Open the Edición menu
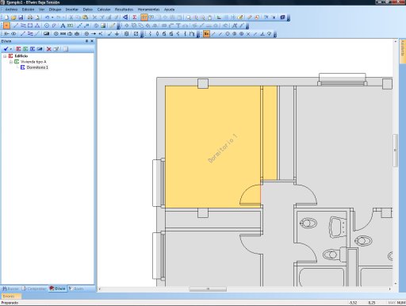This screenshot has width=406, height=306. [28, 10]
